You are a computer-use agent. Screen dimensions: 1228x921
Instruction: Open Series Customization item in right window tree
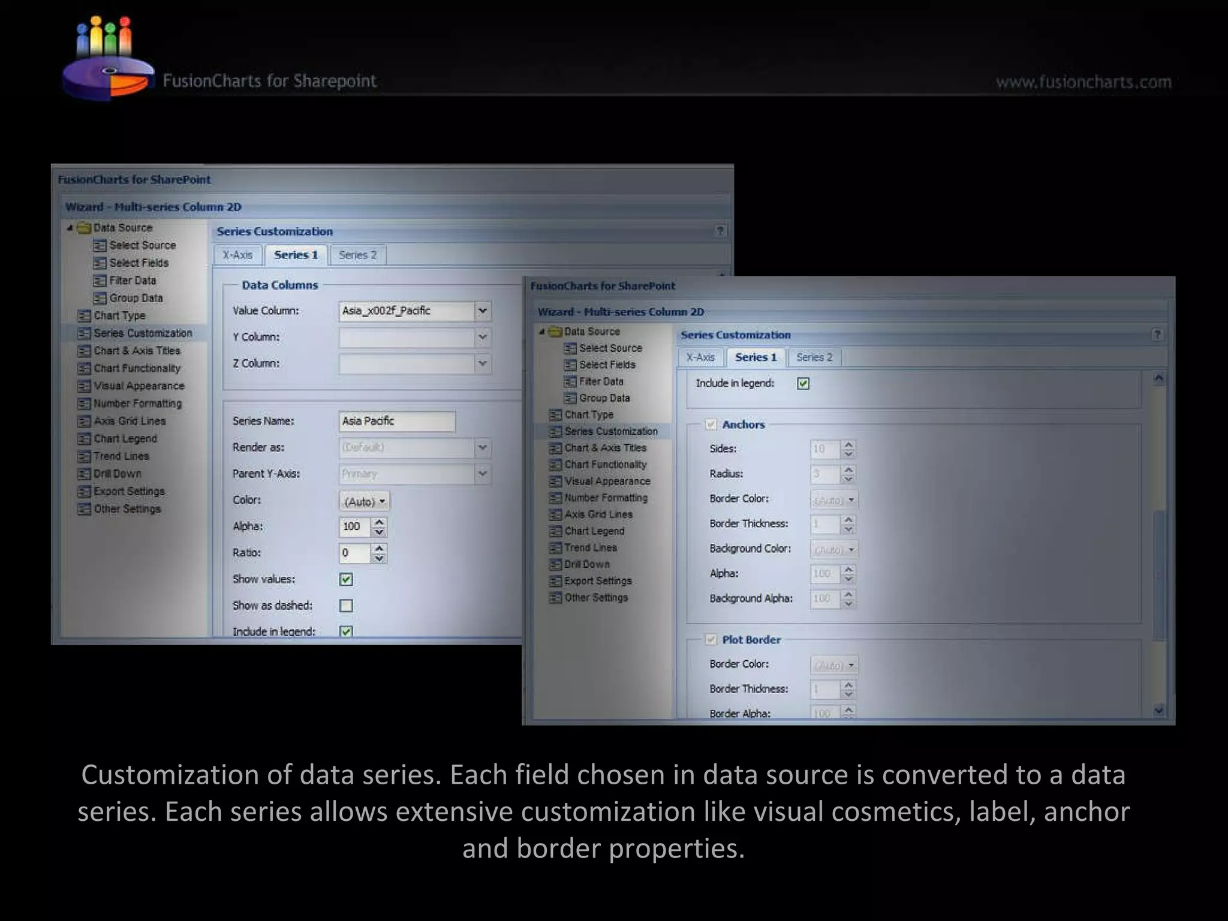[611, 432]
